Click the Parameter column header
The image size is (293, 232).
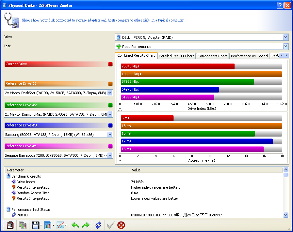(67, 170)
